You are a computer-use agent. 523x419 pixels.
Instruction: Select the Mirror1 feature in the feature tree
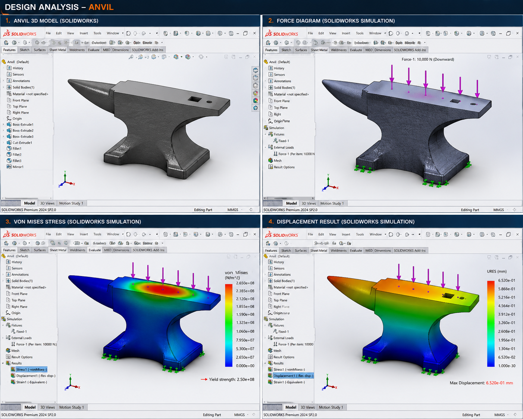pyautogui.click(x=18, y=167)
